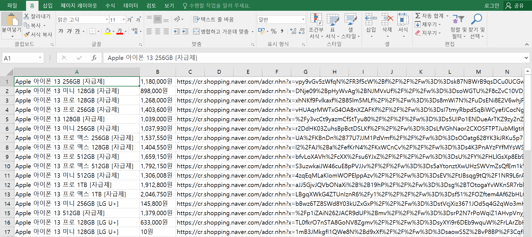Screen dimensions: 532x237
Task: Open Cell Styles (셀 스타일)
Action: pyautogui.click(x=351, y=26)
